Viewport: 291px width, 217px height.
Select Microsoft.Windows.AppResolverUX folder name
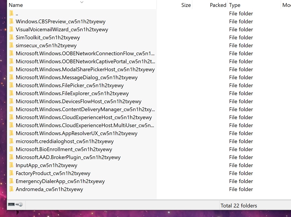[77, 133]
